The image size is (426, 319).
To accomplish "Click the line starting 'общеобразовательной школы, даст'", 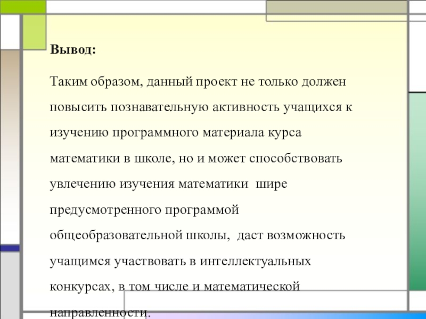I will coord(198,235).
